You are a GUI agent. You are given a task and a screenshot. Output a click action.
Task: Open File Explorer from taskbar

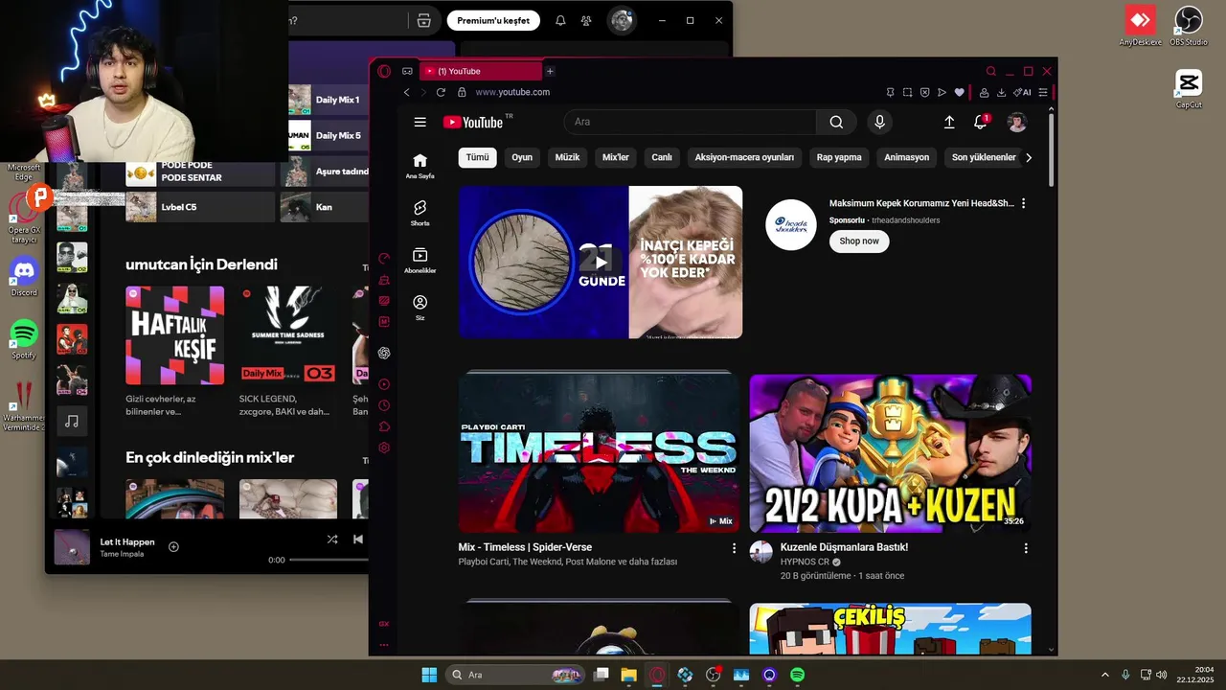point(628,675)
